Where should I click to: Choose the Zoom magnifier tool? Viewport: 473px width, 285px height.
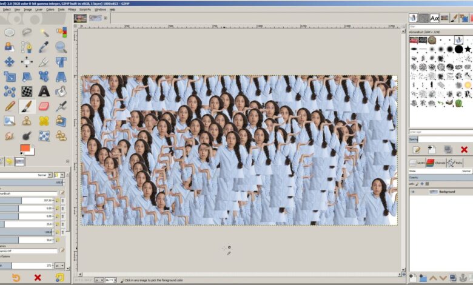pyautogui.click(x=61, y=47)
